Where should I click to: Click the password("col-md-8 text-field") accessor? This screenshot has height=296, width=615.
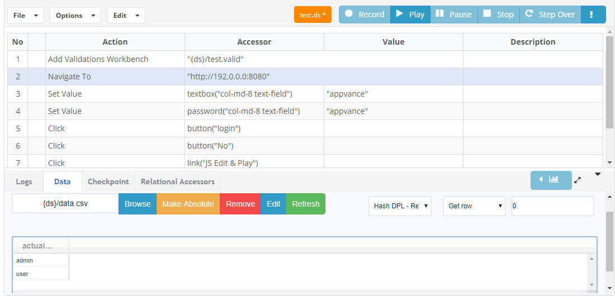coord(254,111)
